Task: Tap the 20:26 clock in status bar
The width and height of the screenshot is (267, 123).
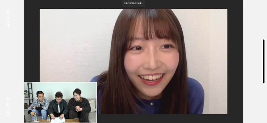Action: pyautogui.click(x=8, y=109)
